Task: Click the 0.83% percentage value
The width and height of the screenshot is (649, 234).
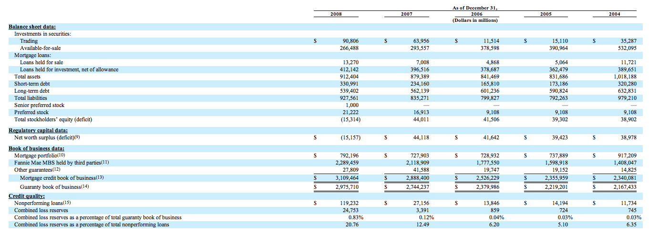Action: [356, 217]
